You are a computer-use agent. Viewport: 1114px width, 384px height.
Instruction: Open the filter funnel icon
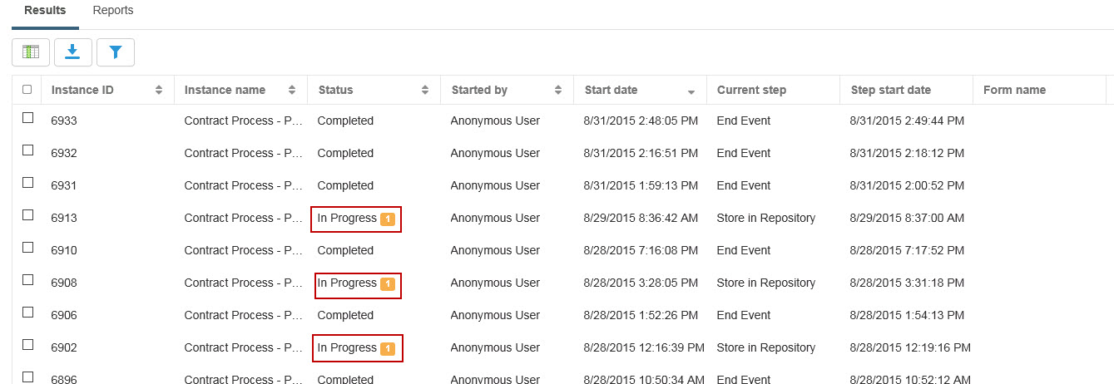(x=116, y=52)
